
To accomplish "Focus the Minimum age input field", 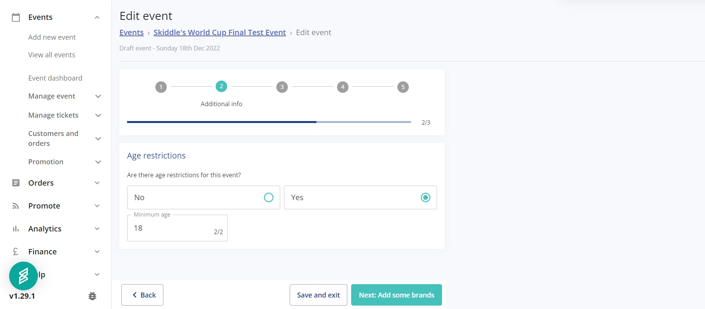I will [172, 228].
